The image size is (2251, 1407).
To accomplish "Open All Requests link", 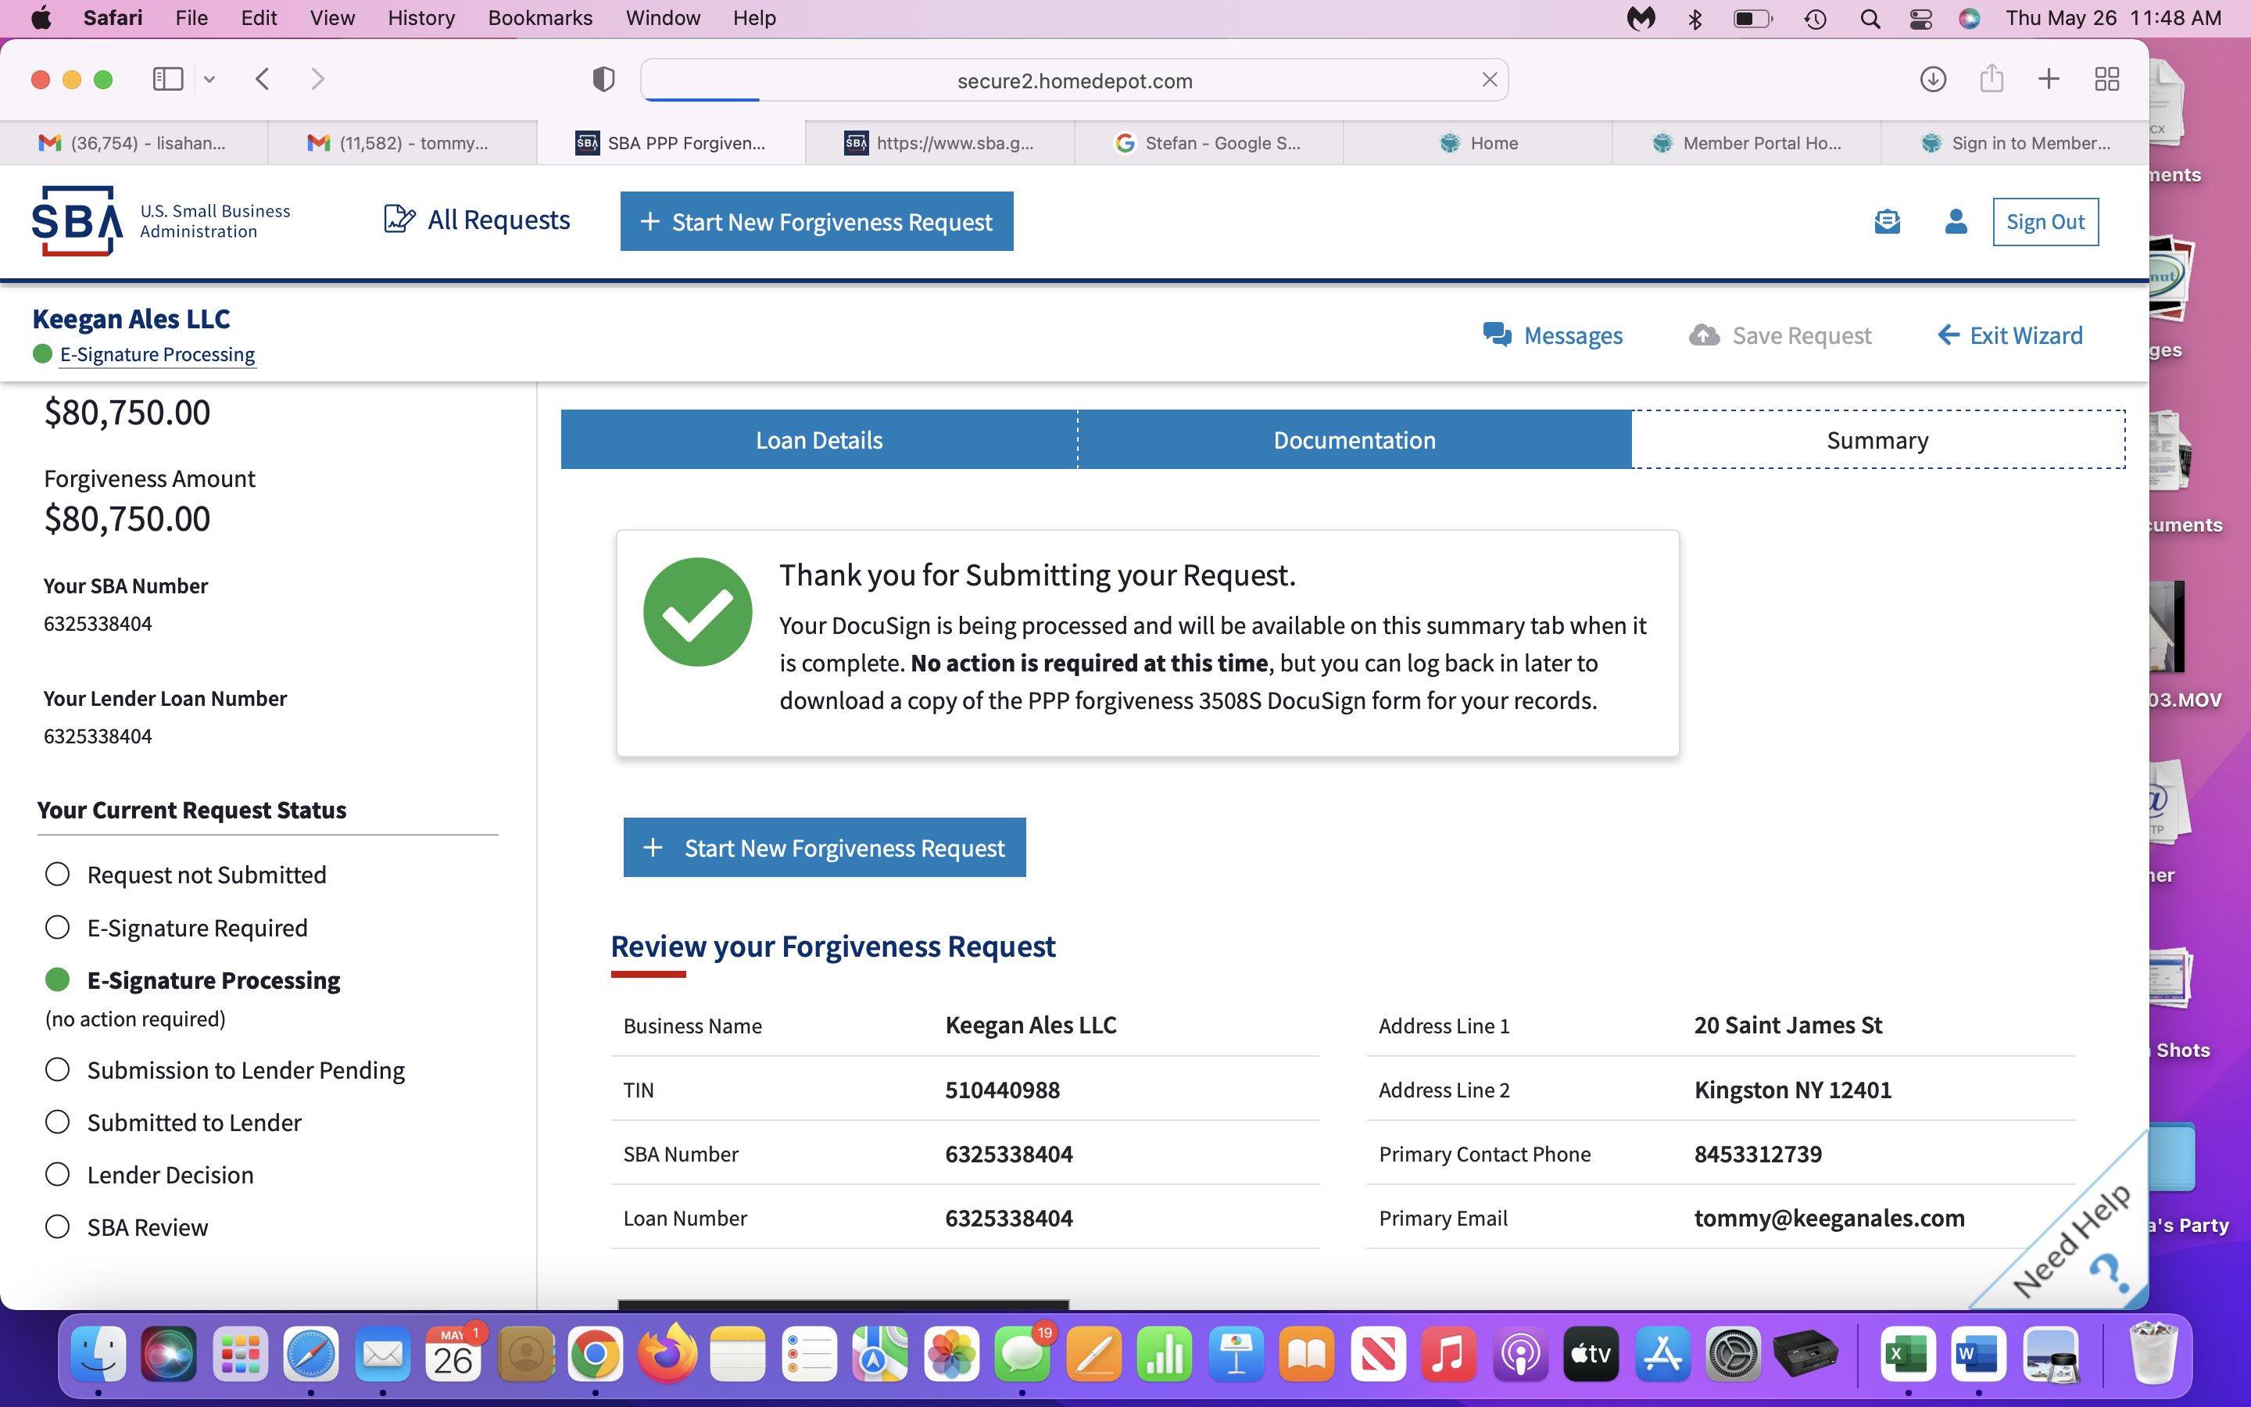I will (x=476, y=220).
